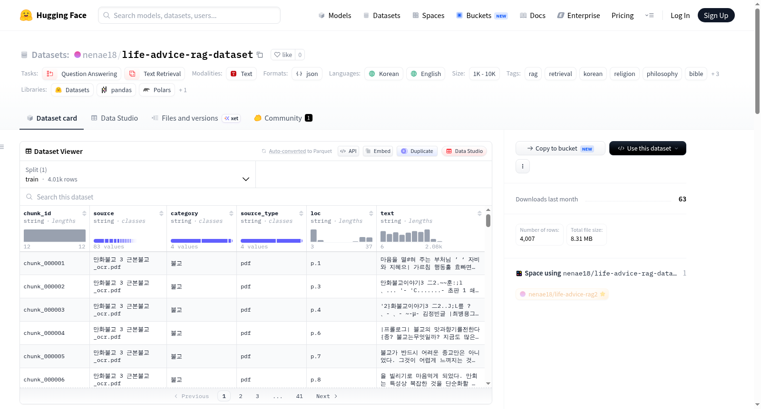Open nenae18/life-advice-rag2 space link
The width and height of the screenshot is (761, 409).
pyautogui.click(x=562, y=294)
